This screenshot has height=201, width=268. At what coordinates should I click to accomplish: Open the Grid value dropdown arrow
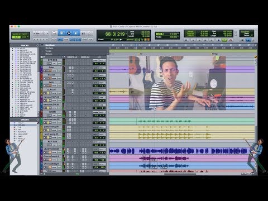(x=178, y=34)
